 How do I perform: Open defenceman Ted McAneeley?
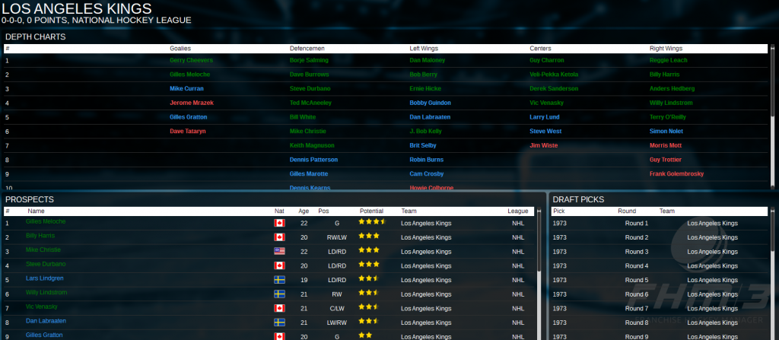point(310,103)
